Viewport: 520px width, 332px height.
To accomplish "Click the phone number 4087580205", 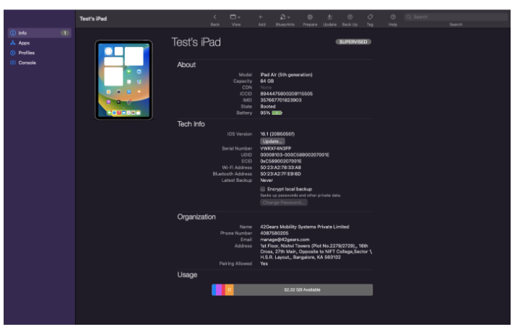I will click(x=274, y=233).
